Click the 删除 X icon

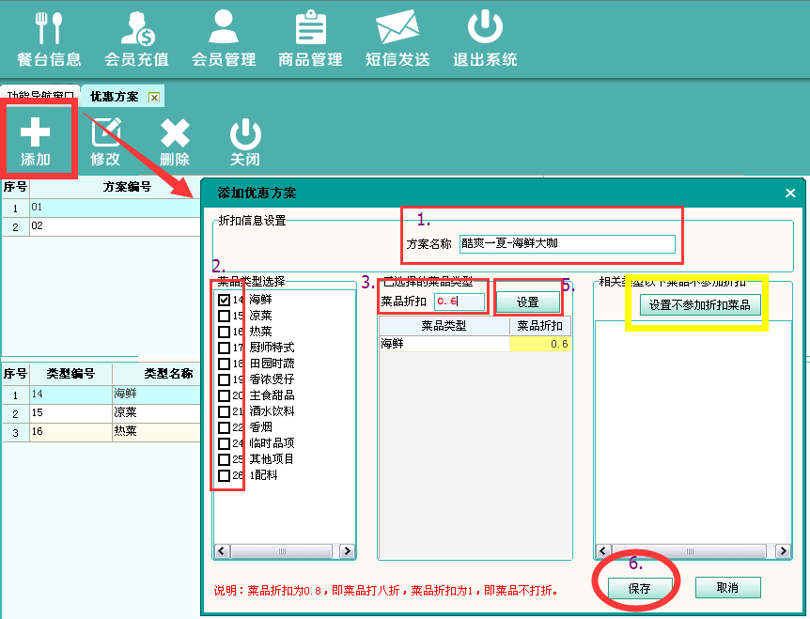point(175,133)
